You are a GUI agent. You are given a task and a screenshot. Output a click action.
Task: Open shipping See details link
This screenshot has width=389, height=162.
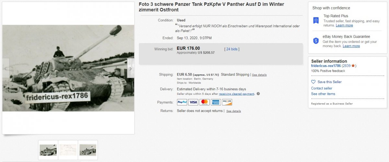click(x=259, y=75)
